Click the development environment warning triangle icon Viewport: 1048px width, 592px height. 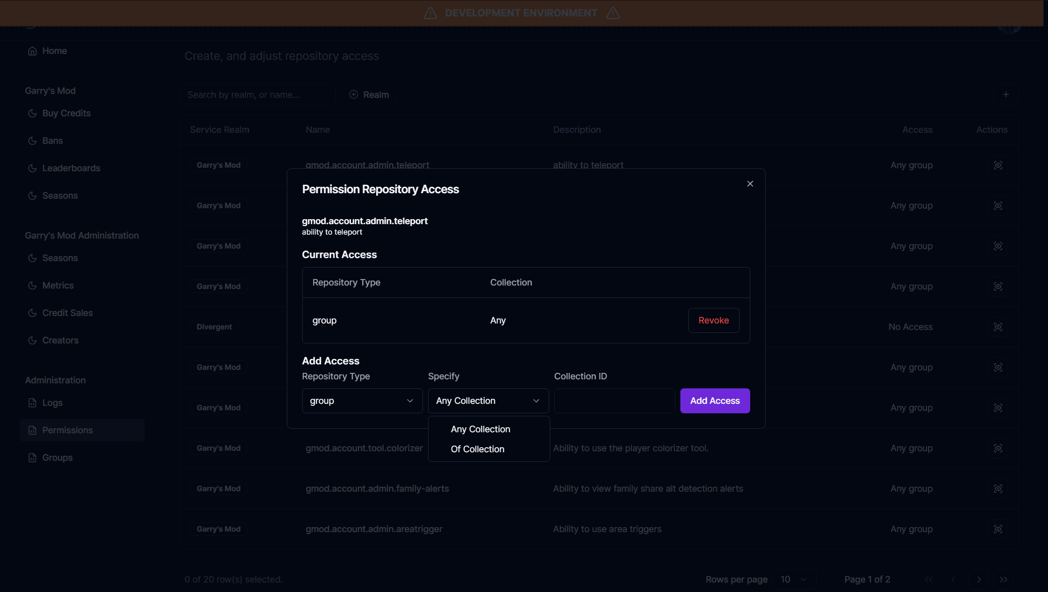[429, 13]
